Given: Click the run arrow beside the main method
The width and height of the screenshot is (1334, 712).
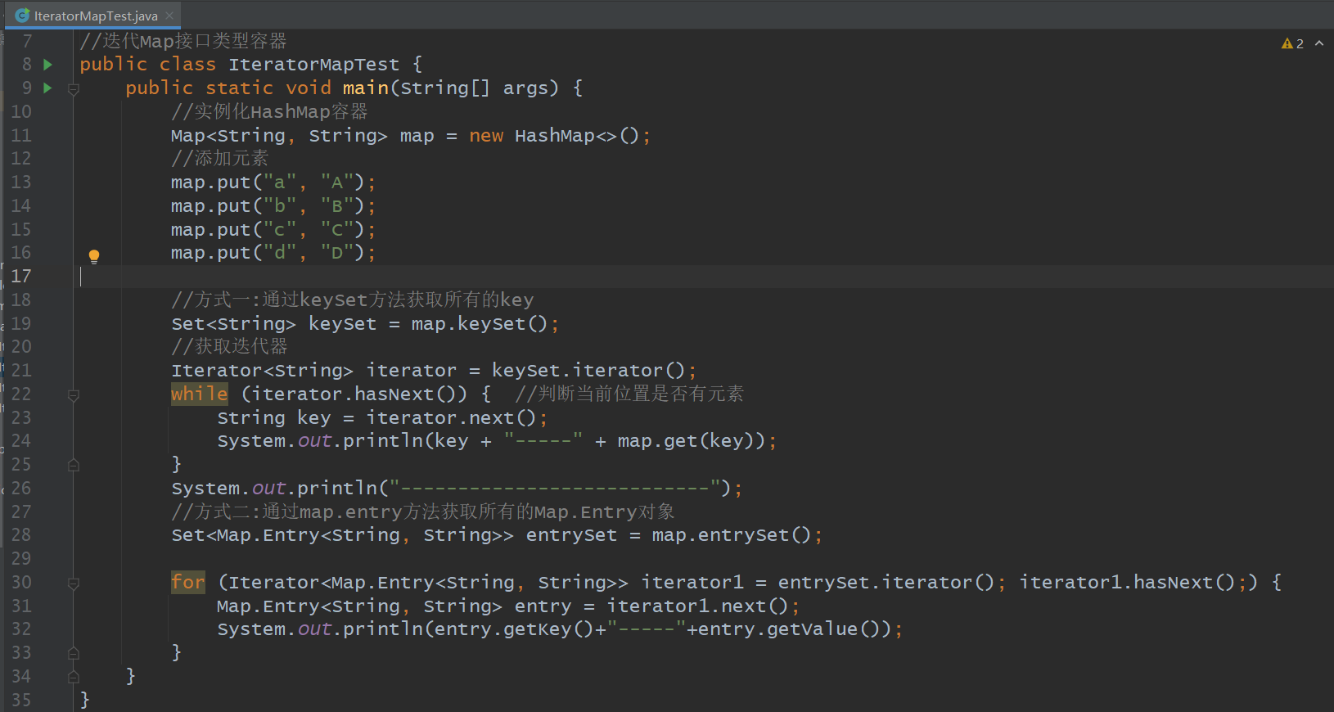Looking at the screenshot, I should coord(47,88).
